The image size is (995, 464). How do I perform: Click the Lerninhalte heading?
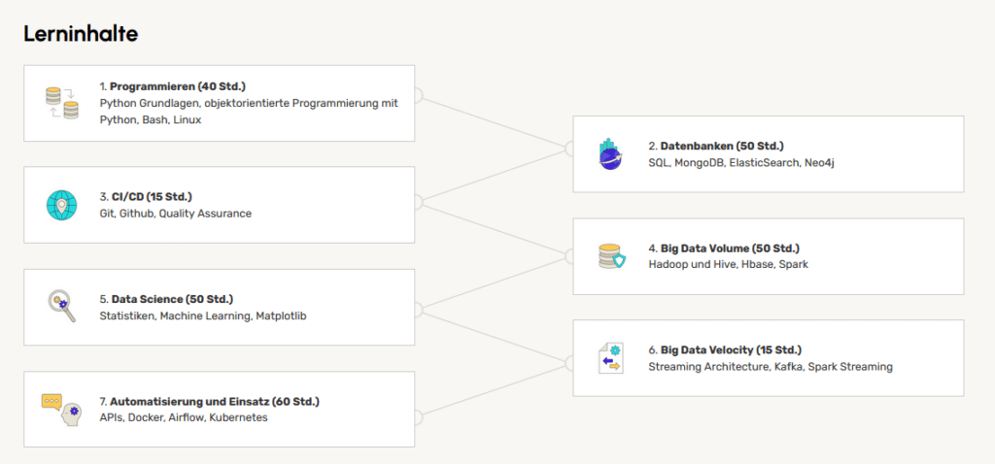click(81, 34)
